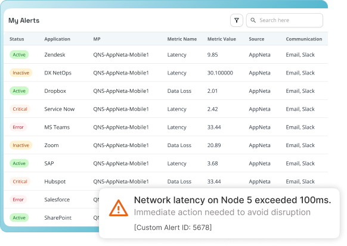Select the Zendesk application cell

pyautogui.click(x=55, y=55)
